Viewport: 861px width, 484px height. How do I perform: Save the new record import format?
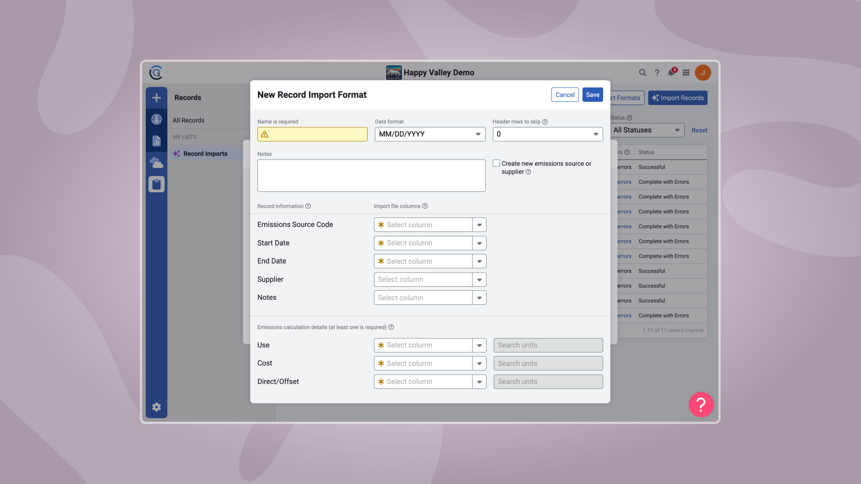tap(592, 95)
